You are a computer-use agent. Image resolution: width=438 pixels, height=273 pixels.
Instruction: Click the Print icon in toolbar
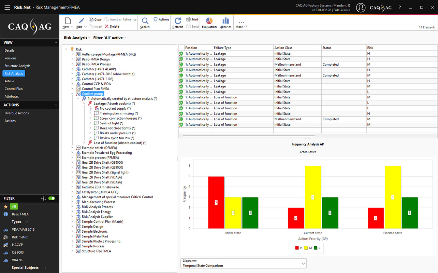pos(192,19)
